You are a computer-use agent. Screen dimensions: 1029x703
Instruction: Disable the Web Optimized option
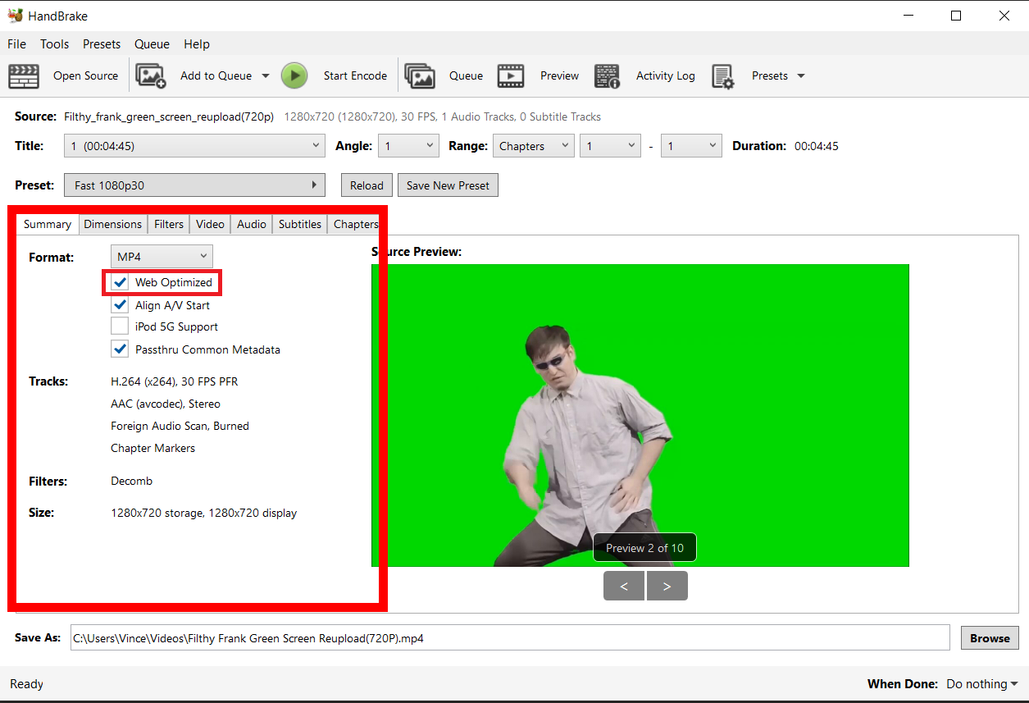pyautogui.click(x=120, y=281)
